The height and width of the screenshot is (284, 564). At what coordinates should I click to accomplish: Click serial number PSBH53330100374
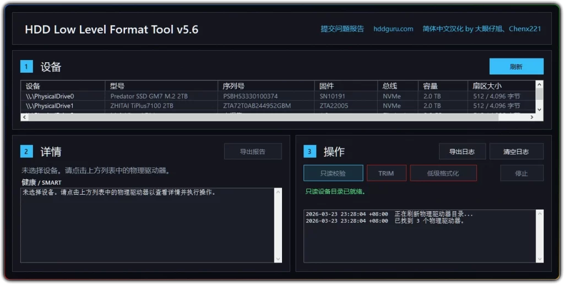click(251, 97)
